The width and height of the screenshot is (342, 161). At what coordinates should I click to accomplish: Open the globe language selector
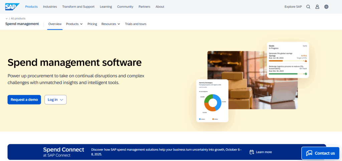(326, 7)
